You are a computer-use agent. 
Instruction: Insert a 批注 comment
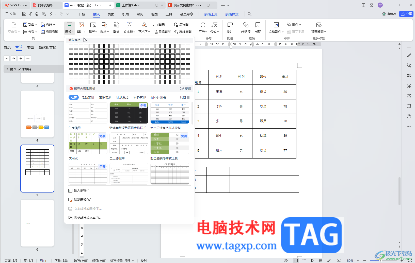pyautogui.click(x=230, y=28)
